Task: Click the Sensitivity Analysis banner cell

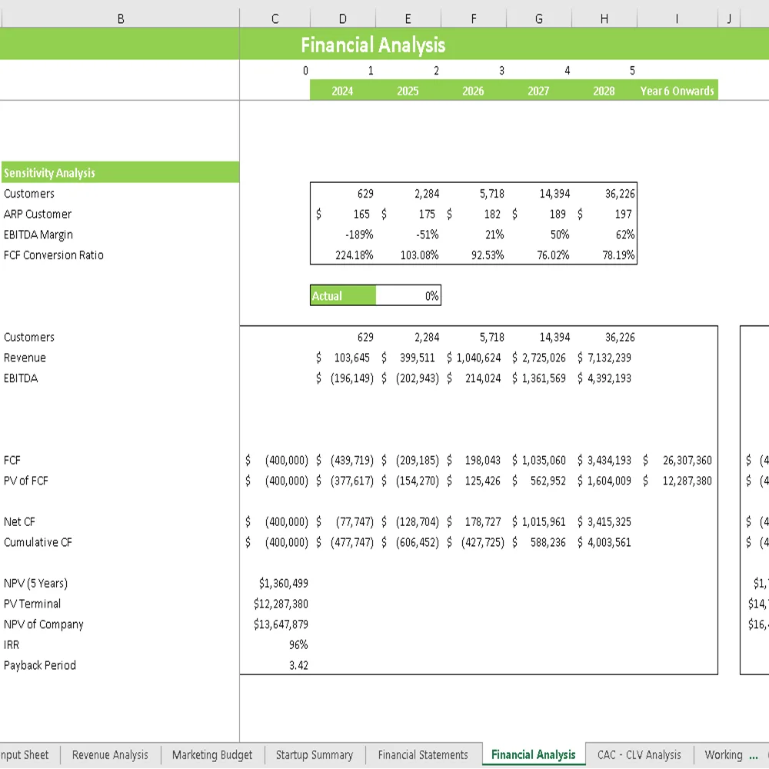Action: pyautogui.click(x=119, y=172)
